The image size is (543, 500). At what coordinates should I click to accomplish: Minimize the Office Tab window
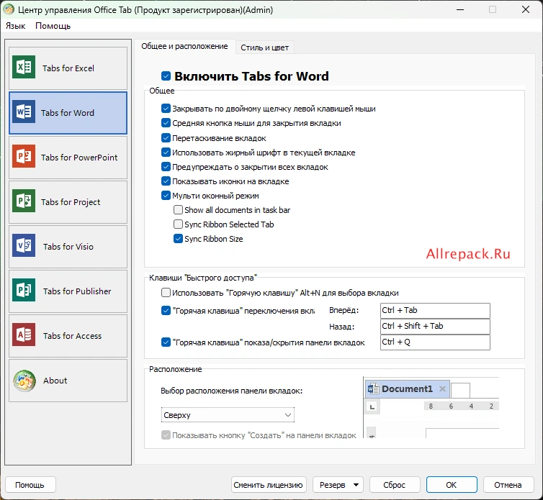pyautogui.click(x=460, y=9)
